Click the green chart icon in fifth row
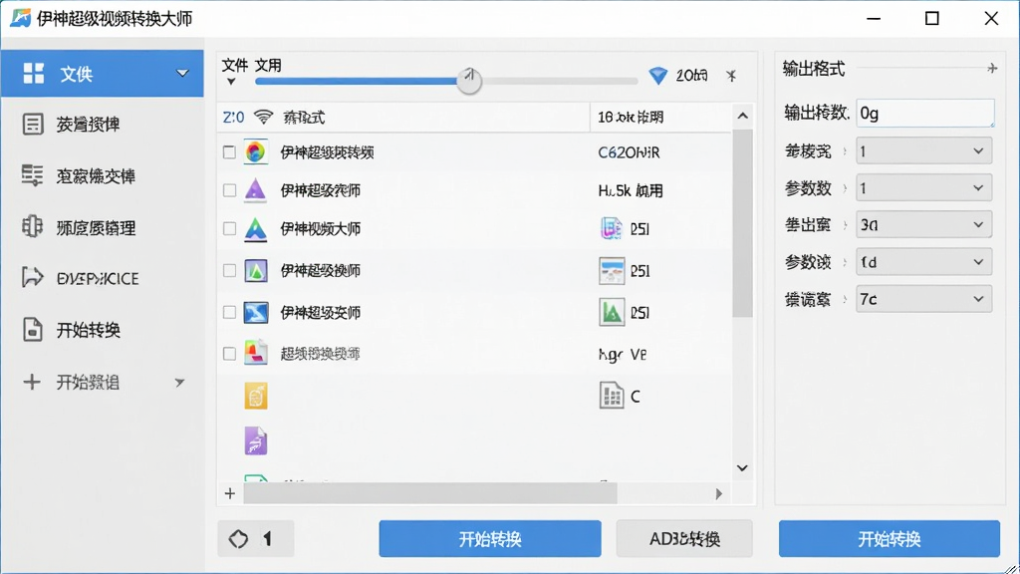Viewport: 1020px width, 574px height. [612, 312]
